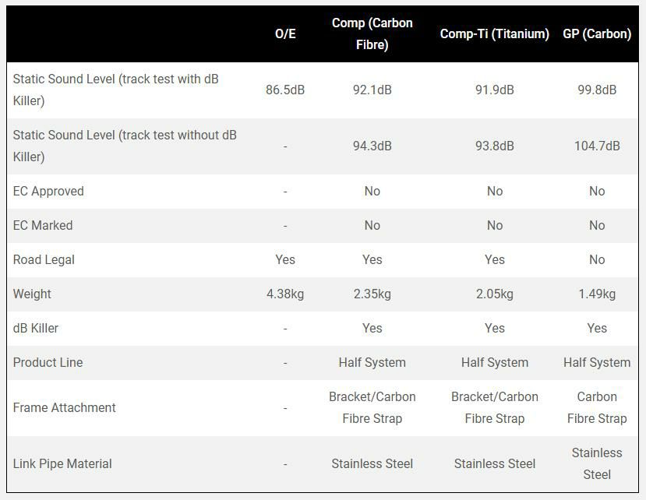The height and width of the screenshot is (500, 646).
Task: Click the 86.5dB sound level cell
Action: 285,90
